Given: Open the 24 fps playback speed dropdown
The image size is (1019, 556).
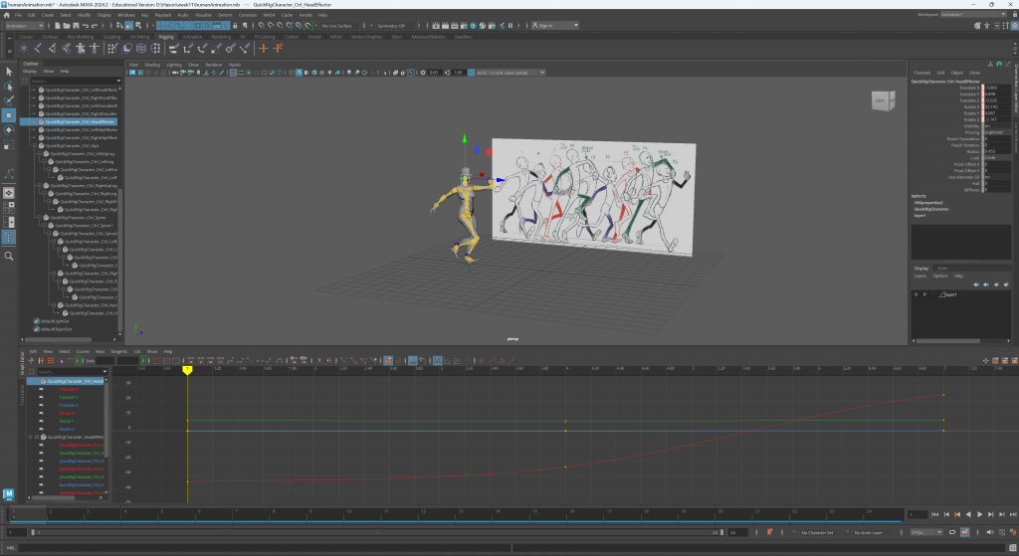Looking at the screenshot, I should click(926, 532).
